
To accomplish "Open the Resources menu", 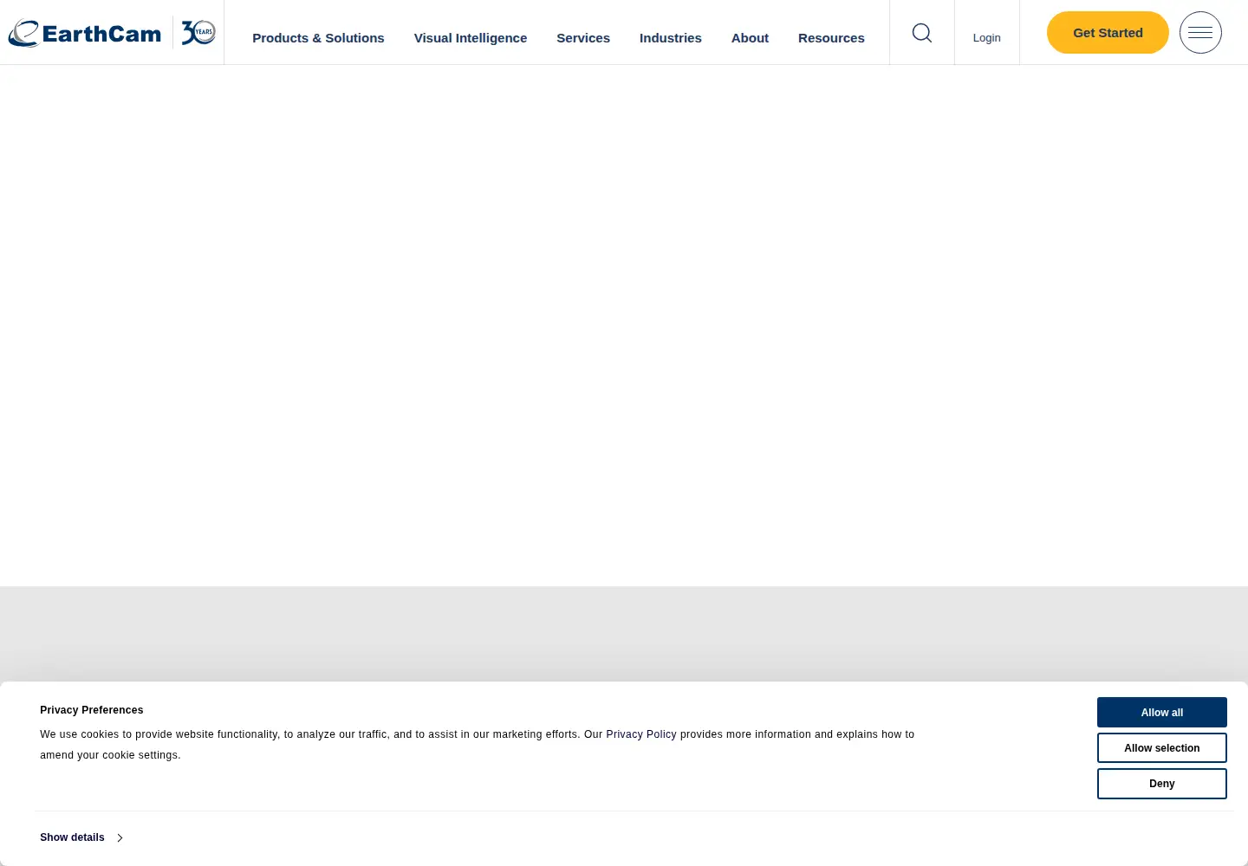I will [x=831, y=38].
